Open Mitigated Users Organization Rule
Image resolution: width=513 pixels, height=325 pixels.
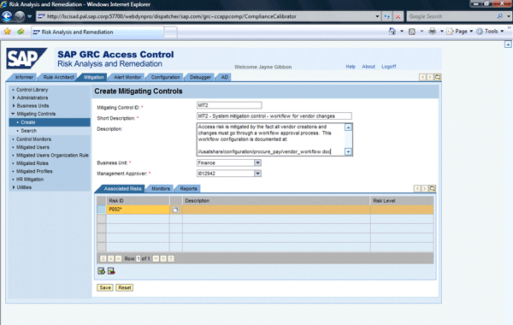point(52,155)
